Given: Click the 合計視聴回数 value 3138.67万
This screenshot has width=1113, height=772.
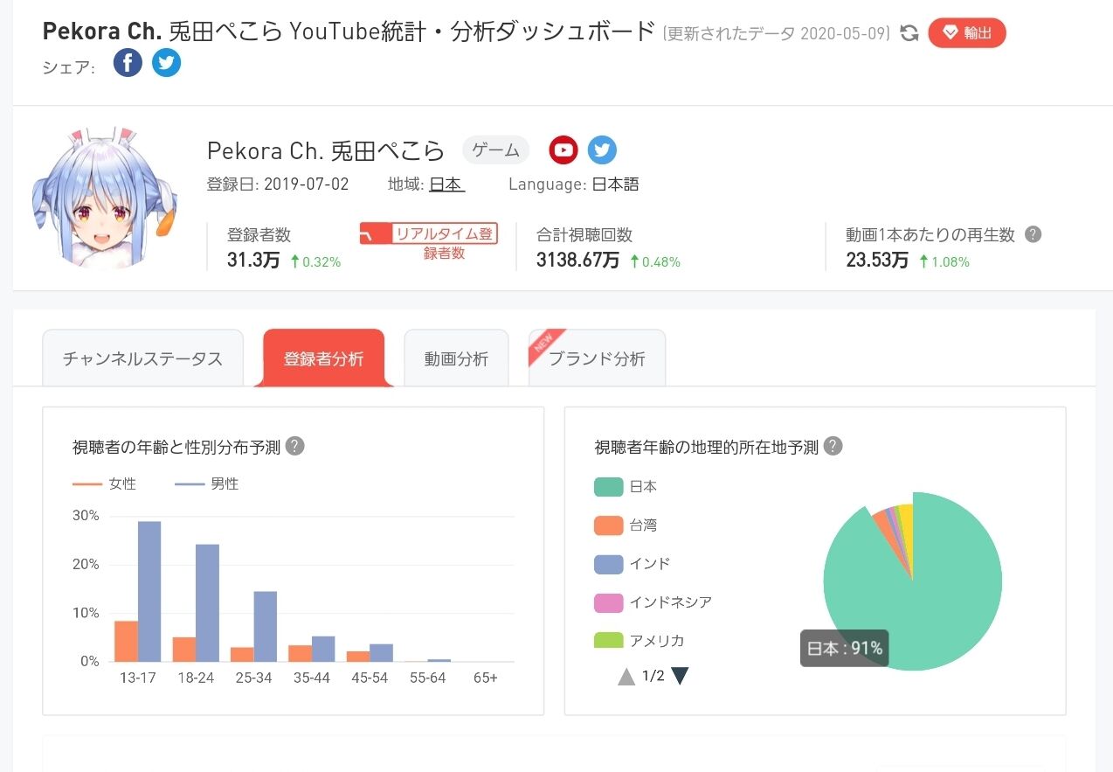Looking at the screenshot, I should coord(578,261).
